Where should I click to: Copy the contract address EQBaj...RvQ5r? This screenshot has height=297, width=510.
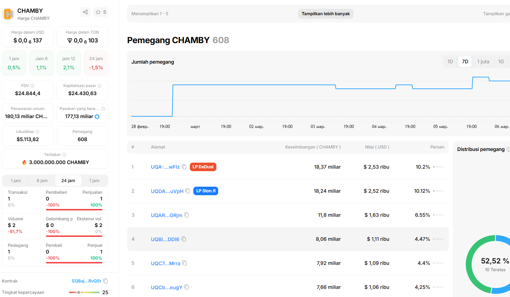click(x=106, y=281)
